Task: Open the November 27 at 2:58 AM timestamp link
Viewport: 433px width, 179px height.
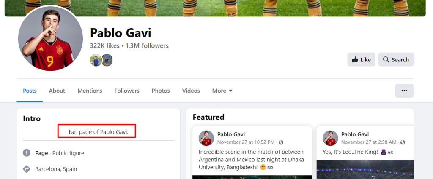Action: coord(369,142)
